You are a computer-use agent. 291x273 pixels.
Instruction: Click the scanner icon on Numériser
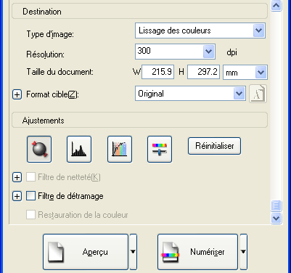[x=171, y=253]
